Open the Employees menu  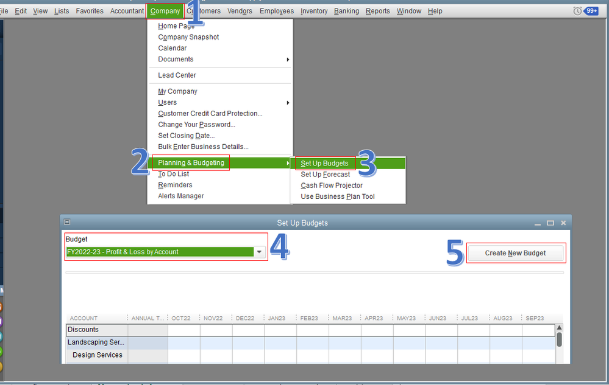[x=277, y=11]
